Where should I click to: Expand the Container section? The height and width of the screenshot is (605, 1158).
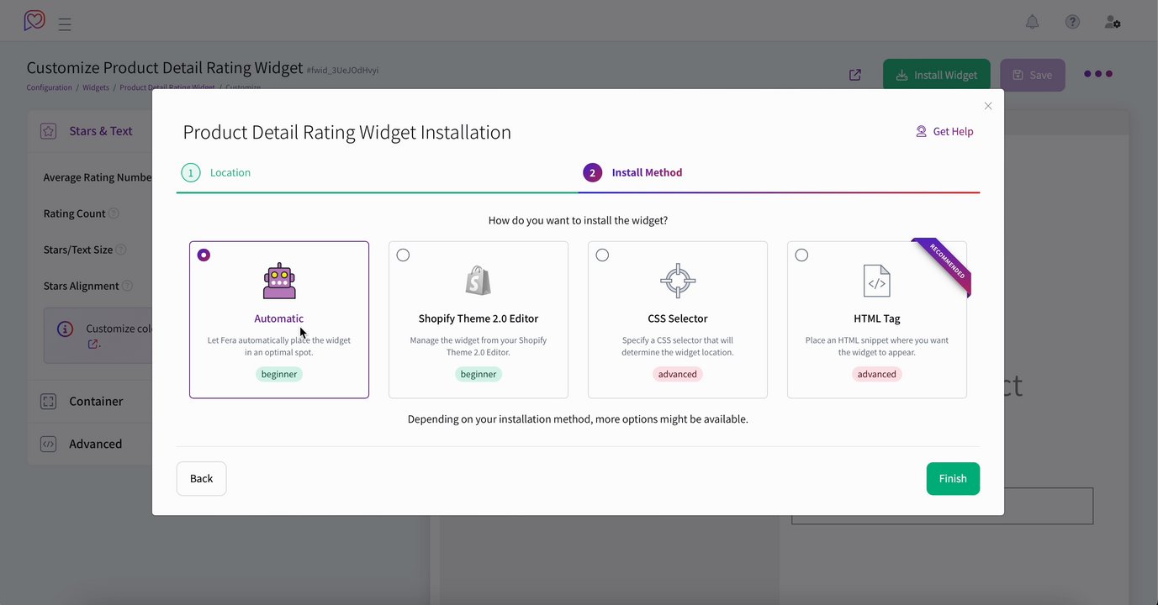[90, 402]
